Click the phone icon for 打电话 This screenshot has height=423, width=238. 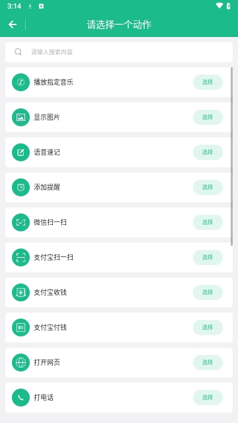click(x=20, y=397)
